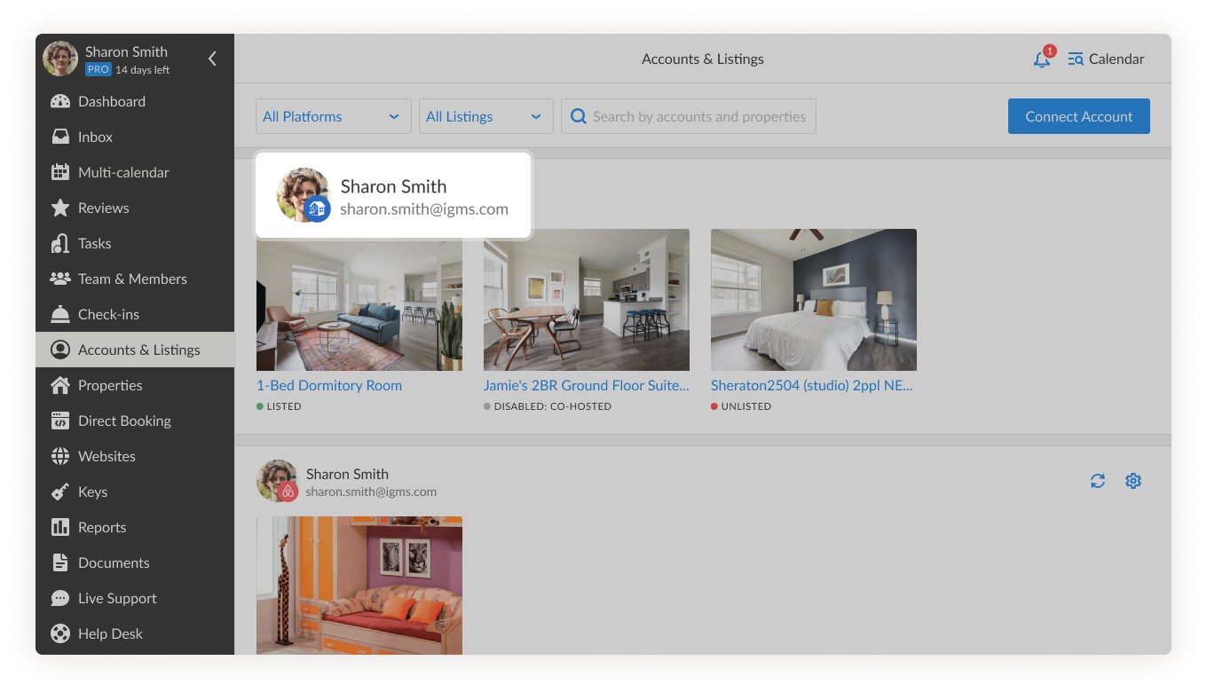Open the 1-Bed Dormitory Room listing link

click(x=329, y=385)
